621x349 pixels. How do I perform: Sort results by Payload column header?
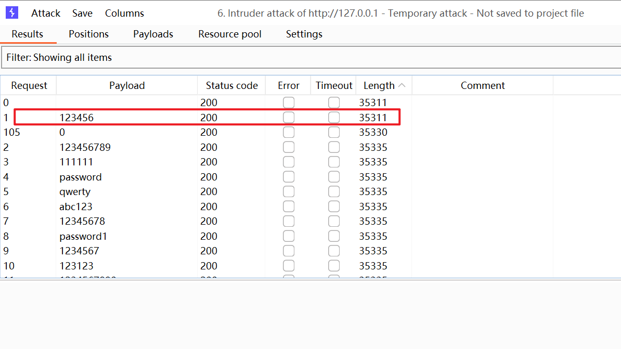coord(127,86)
